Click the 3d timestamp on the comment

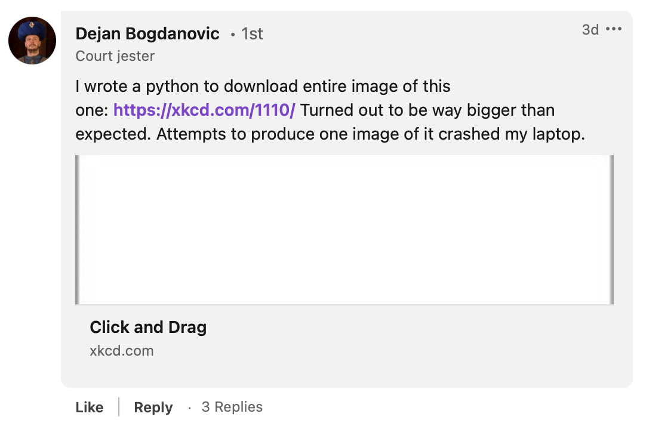[x=589, y=29]
